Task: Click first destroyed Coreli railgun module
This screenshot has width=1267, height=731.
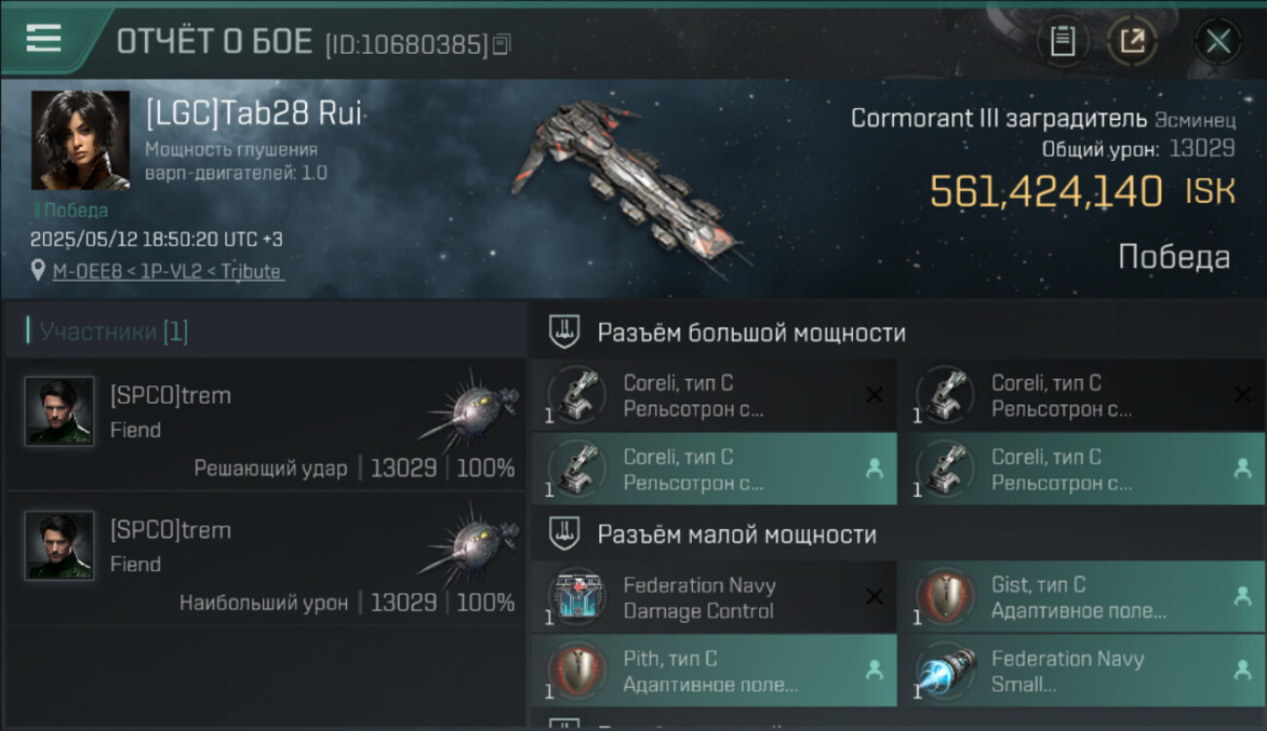Action: pyautogui.click(x=714, y=395)
